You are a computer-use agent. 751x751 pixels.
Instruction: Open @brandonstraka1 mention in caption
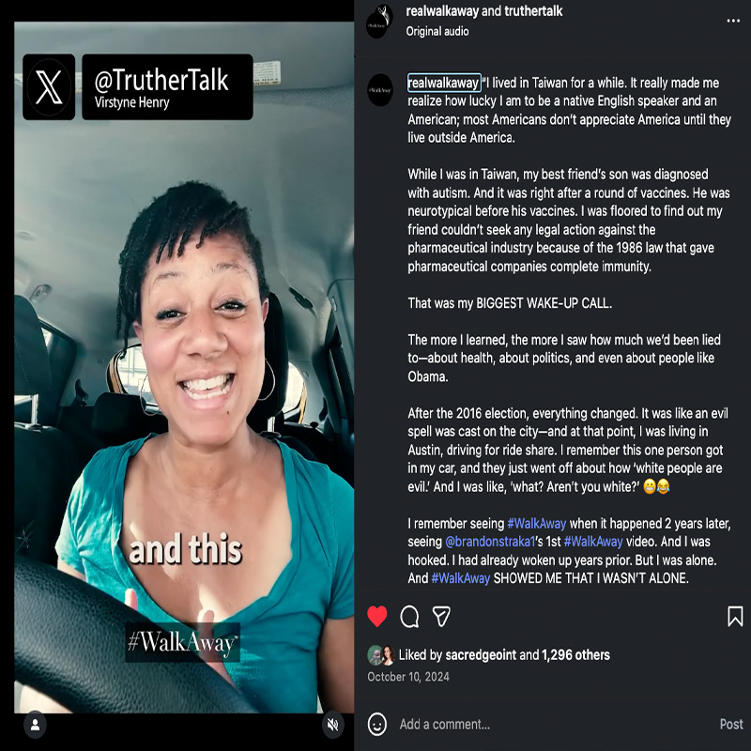[490, 542]
